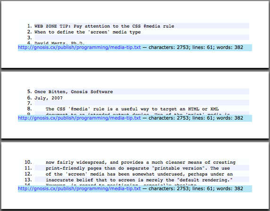The height and width of the screenshot is (211, 270).
Task: Click 'words: 382' in the last panel's status bar
Action: pyautogui.click(x=230, y=189)
